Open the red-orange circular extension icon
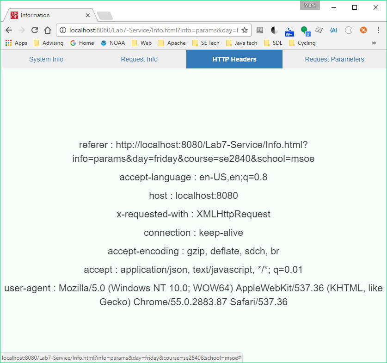The width and height of the screenshot is (387, 363). pyautogui.click(x=363, y=30)
